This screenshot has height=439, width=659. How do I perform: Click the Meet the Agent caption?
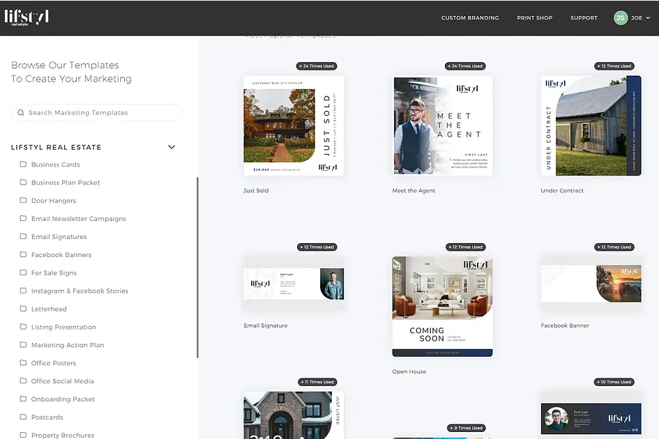pos(414,191)
